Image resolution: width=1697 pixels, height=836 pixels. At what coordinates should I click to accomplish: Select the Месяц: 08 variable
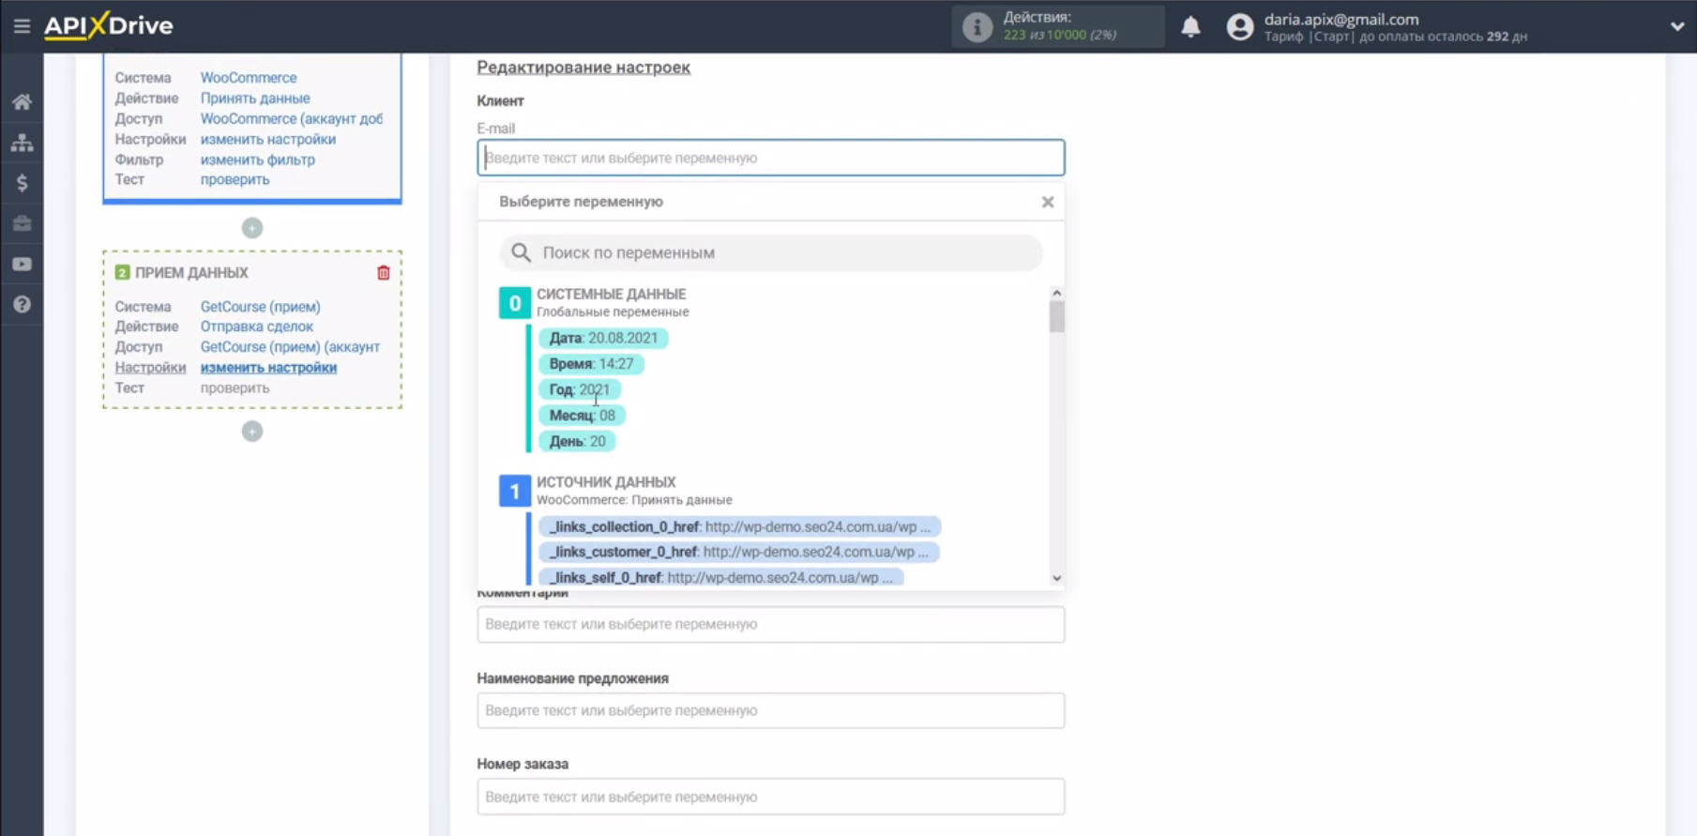coord(582,416)
